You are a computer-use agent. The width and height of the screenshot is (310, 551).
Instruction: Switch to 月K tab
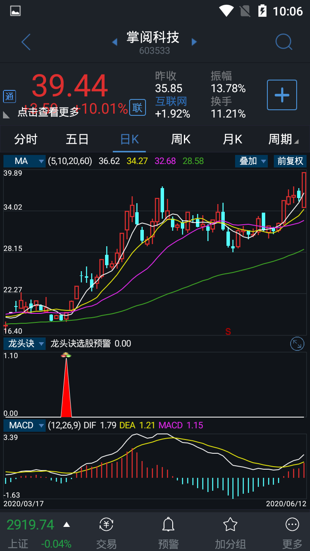(232, 139)
